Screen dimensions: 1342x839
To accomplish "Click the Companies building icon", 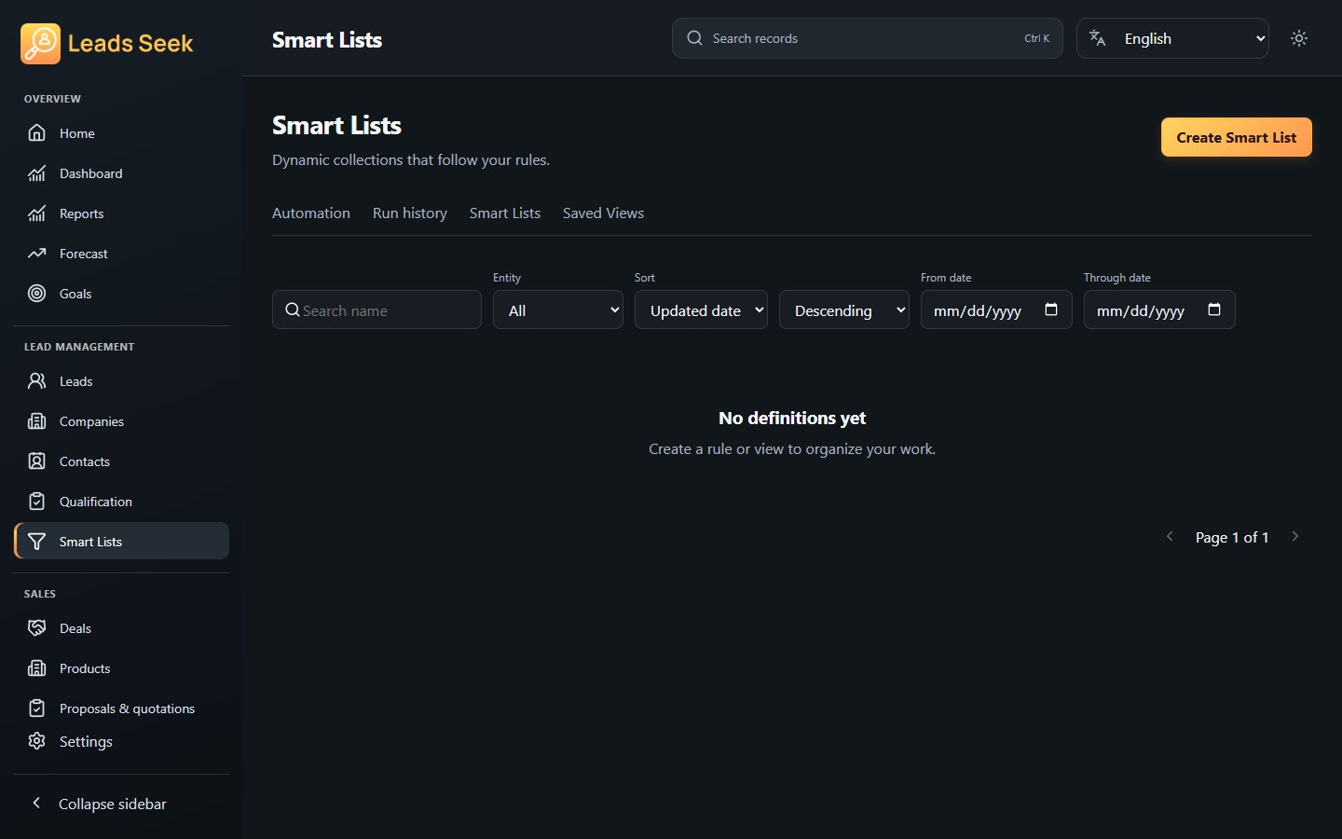I will tap(36, 421).
